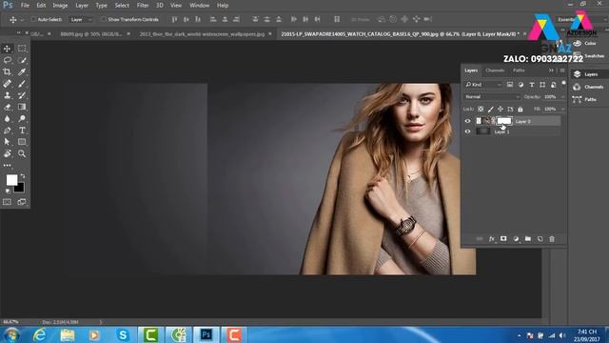Add a layer style with fx button
This screenshot has height=343, width=609.
(492, 239)
